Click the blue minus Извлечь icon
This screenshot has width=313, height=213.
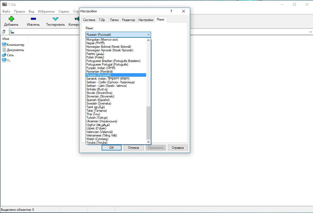(x=33, y=19)
